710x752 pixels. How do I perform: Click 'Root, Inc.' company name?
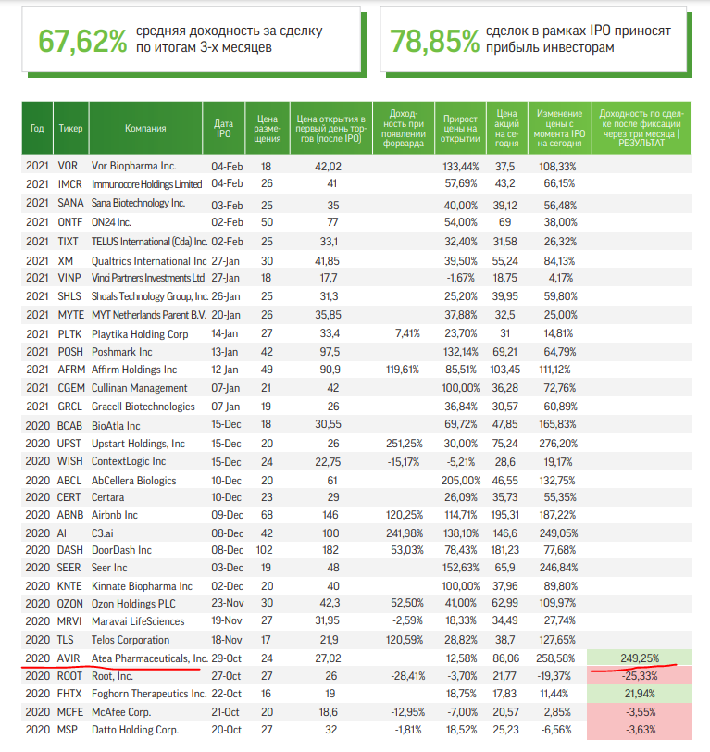click(112, 676)
